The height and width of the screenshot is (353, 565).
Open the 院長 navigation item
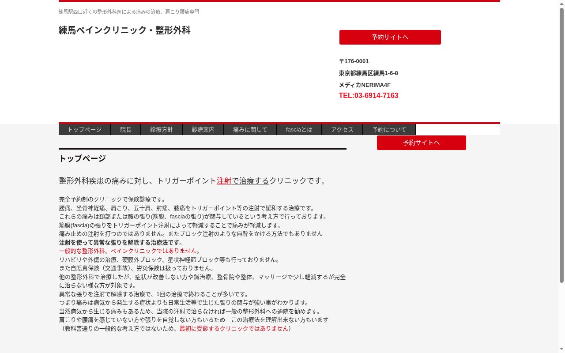(x=126, y=130)
